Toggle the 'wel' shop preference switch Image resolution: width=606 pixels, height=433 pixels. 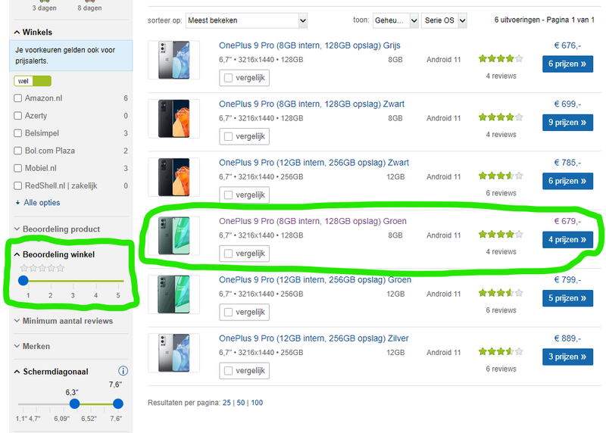[33, 81]
